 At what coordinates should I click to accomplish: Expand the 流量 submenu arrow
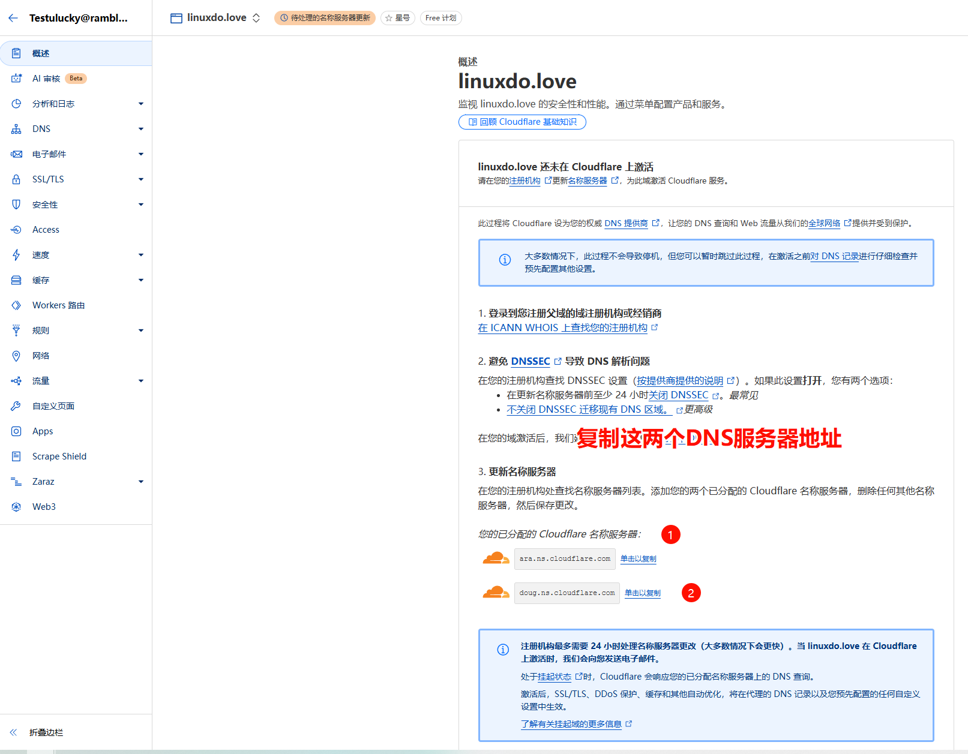(141, 381)
